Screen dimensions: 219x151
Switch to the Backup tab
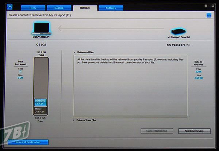coord(58,8)
